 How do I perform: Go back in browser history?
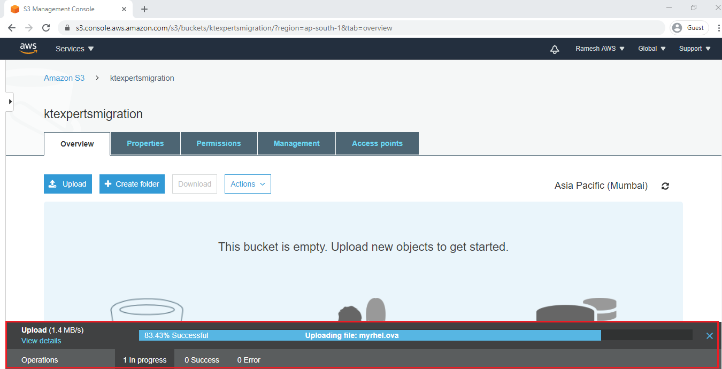(12, 28)
